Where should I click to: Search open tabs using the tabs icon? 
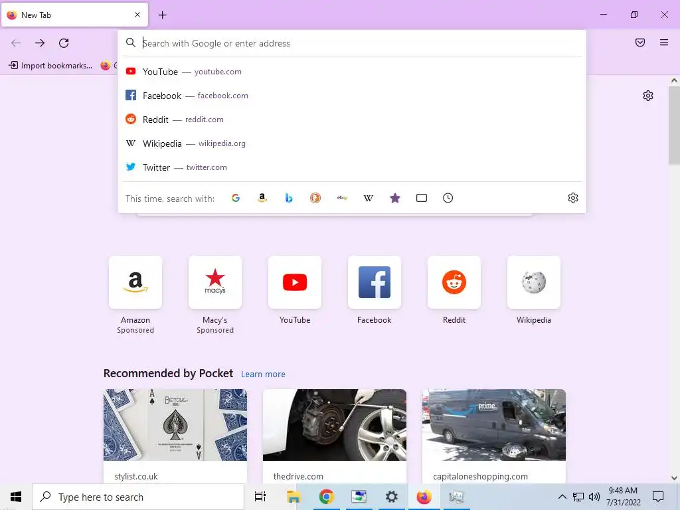(422, 198)
